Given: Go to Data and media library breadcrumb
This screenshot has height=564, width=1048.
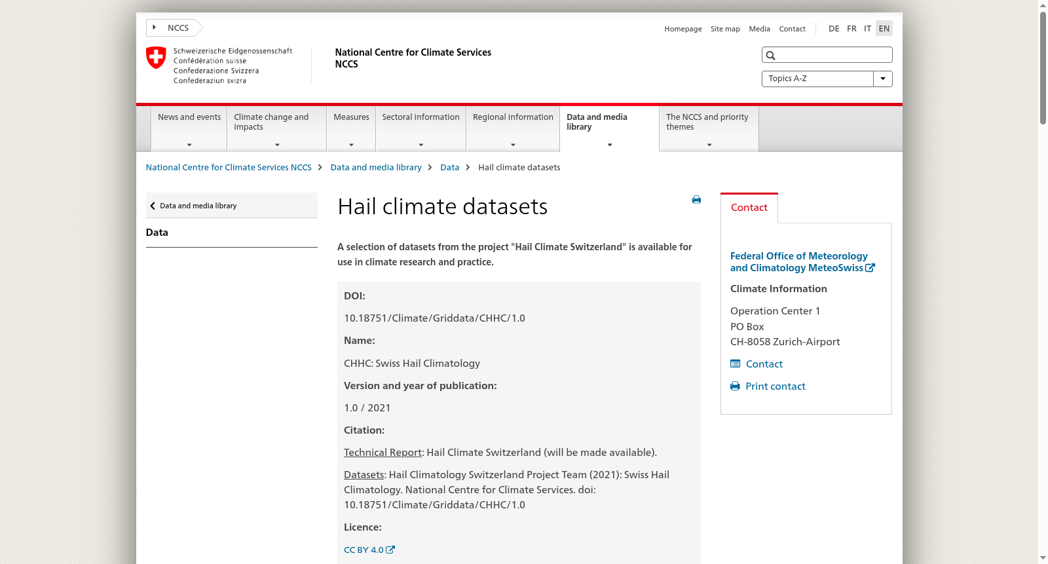Looking at the screenshot, I should click(376, 168).
